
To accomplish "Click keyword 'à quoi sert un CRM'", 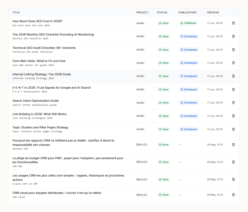I will pyautogui.click(x=25, y=184).
